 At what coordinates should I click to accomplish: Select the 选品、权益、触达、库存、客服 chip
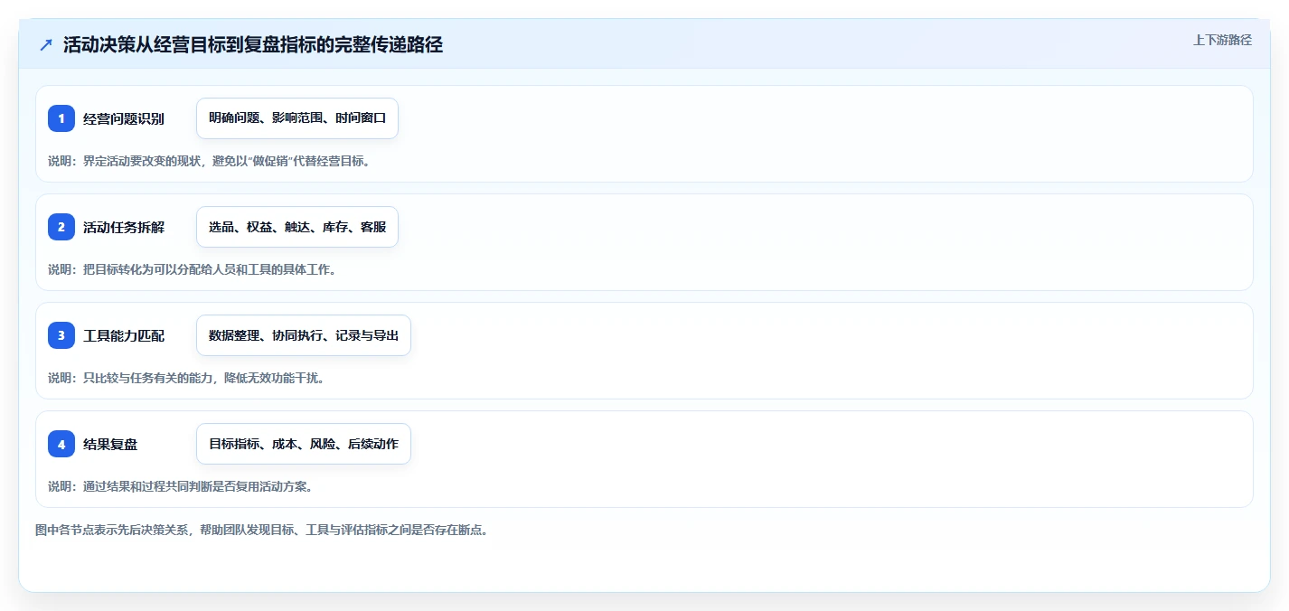coord(297,227)
